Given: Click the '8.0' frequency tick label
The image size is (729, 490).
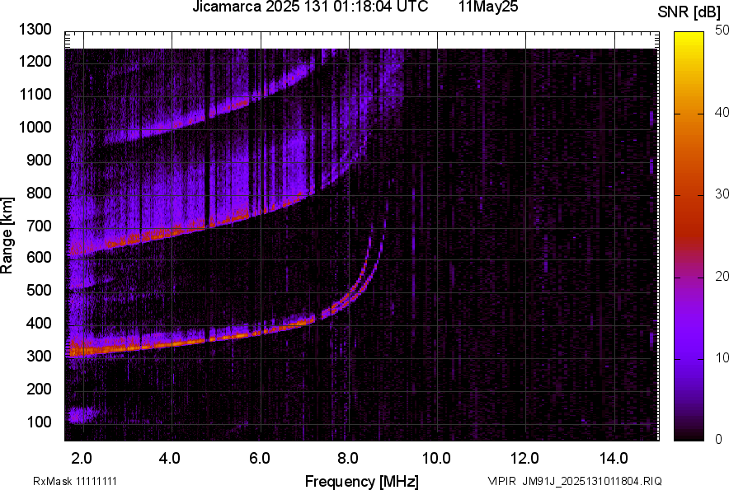Looking at the screenshot, I should 347,459.
